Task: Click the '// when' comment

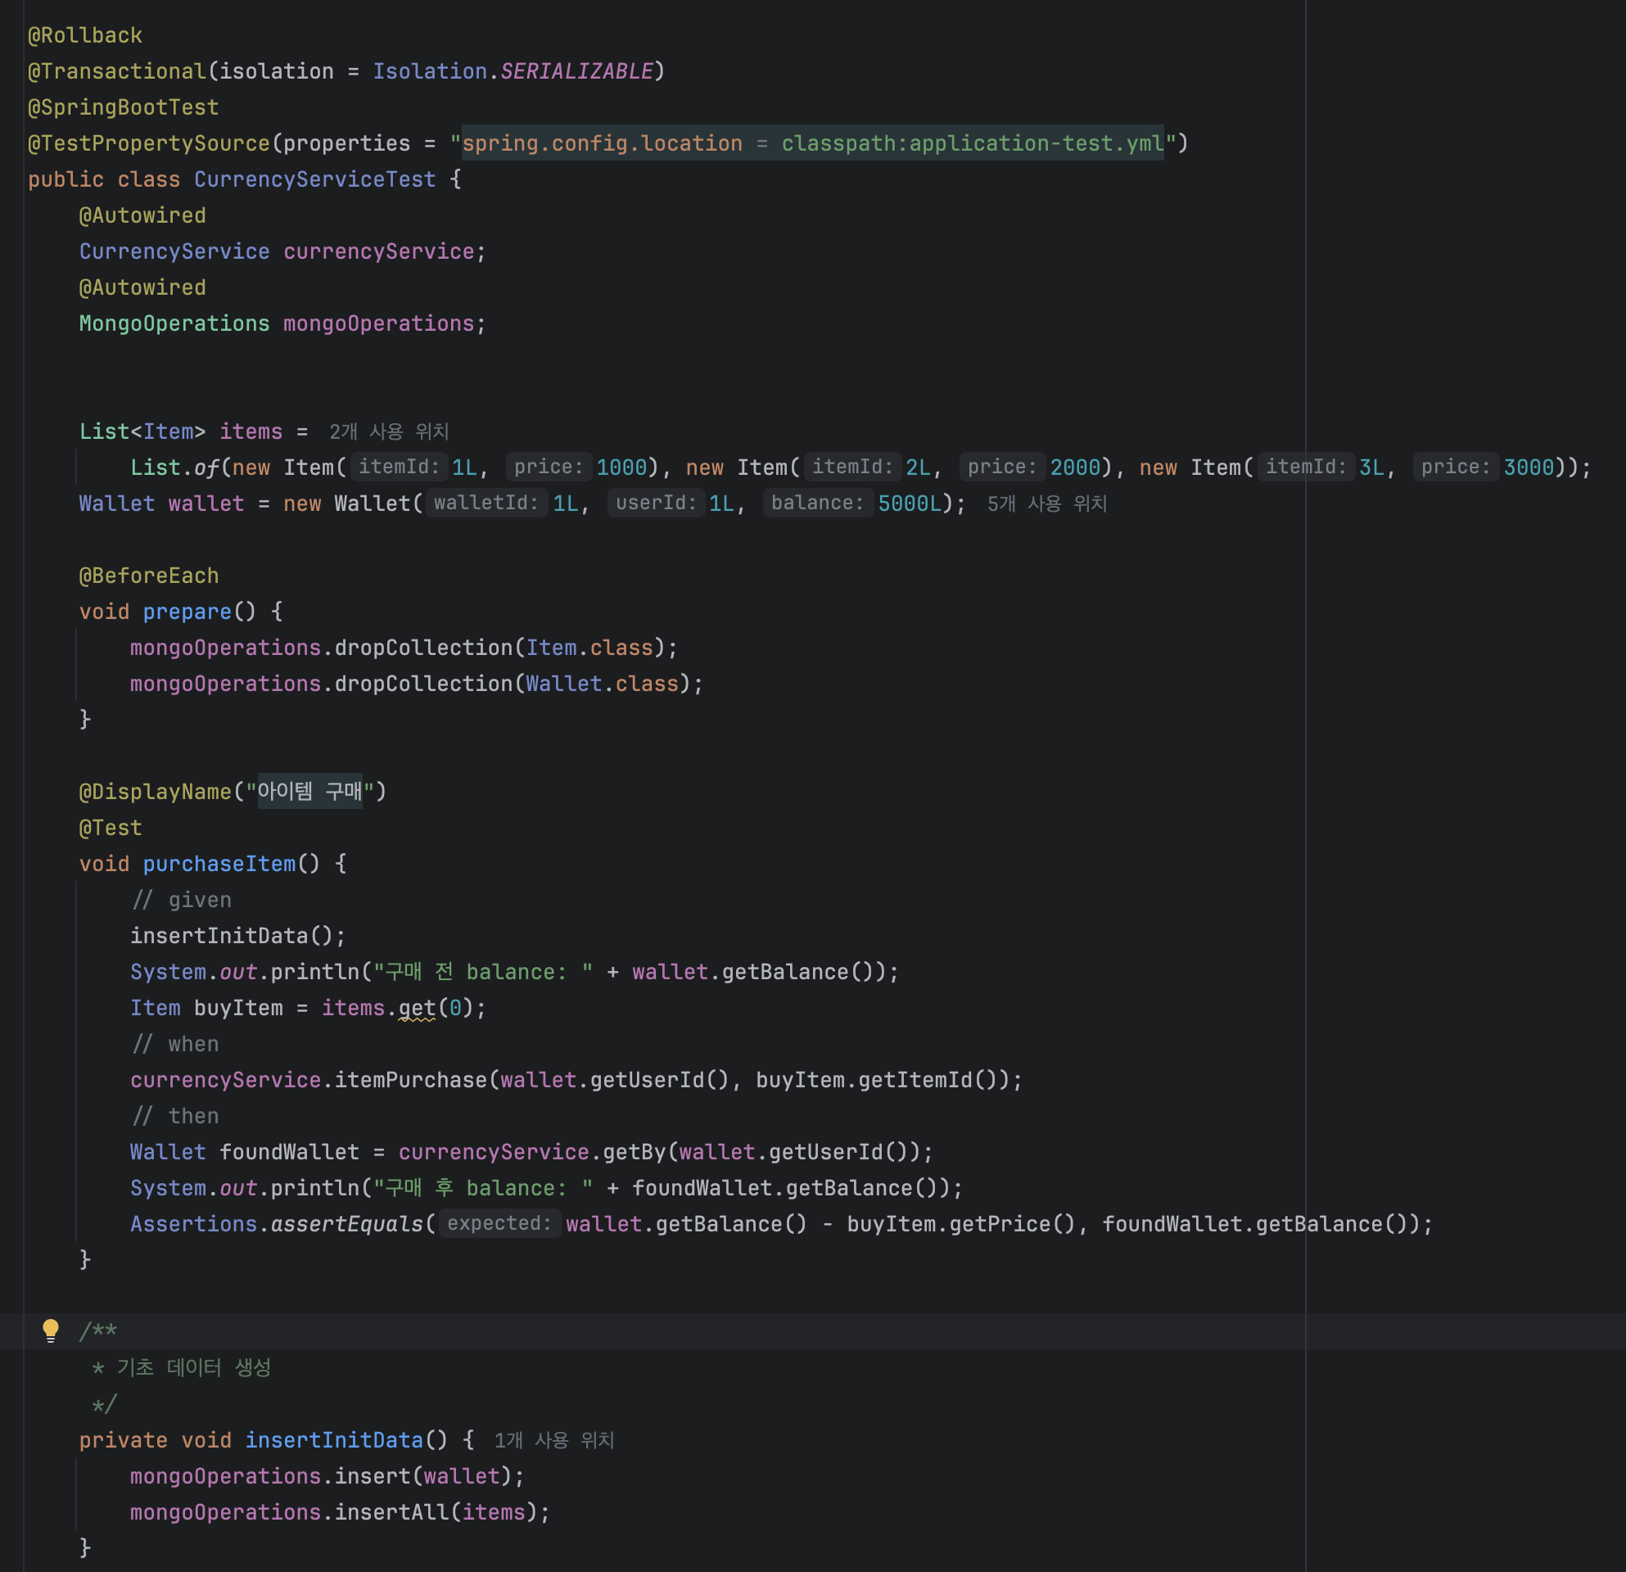Action: (x=175, y=1044)
